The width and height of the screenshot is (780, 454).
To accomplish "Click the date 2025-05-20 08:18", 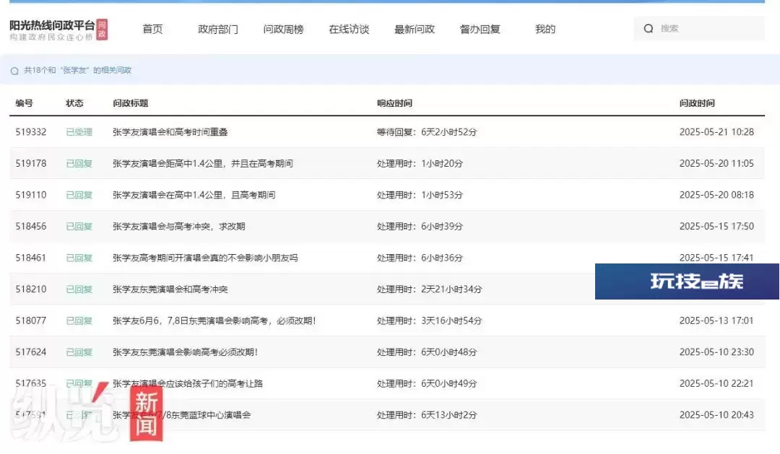I will click(716, 194).
